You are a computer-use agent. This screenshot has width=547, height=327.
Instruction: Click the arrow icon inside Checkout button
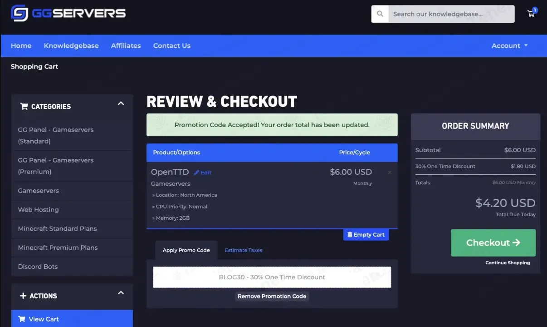point(517,243)
